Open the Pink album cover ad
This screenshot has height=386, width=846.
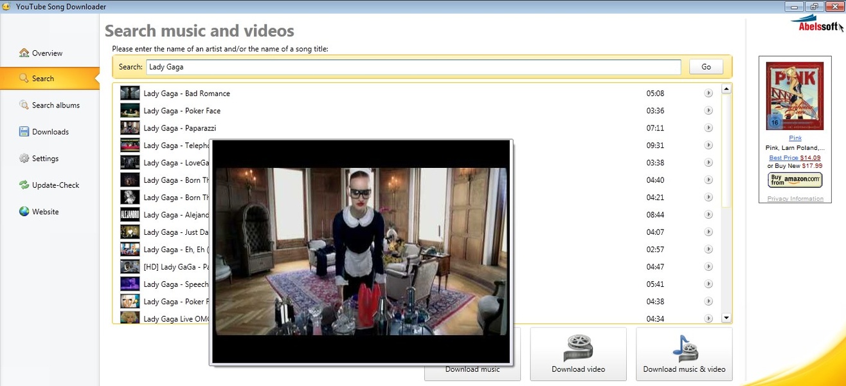pos(795,96)
